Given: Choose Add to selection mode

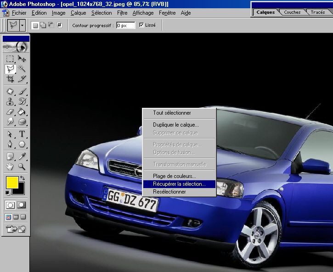Looking at the screenshot, I should coord(43,25).
